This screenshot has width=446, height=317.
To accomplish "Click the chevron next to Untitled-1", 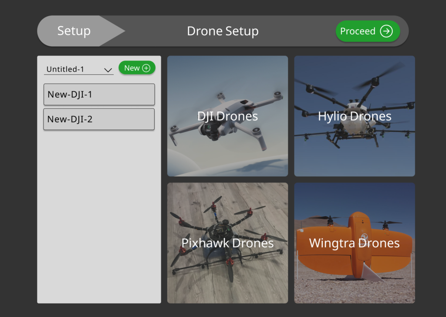I will coord(108,70).
